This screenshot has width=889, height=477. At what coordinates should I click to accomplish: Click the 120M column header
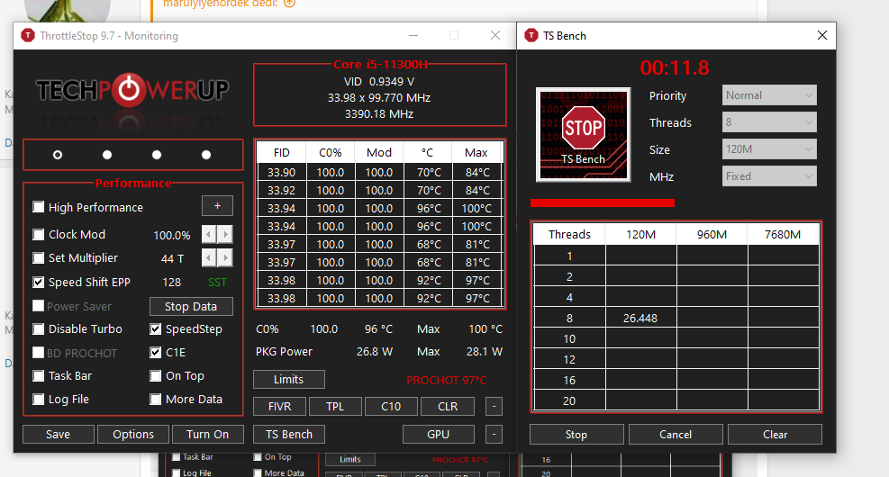pyautogui.click(x=640, y=235)
